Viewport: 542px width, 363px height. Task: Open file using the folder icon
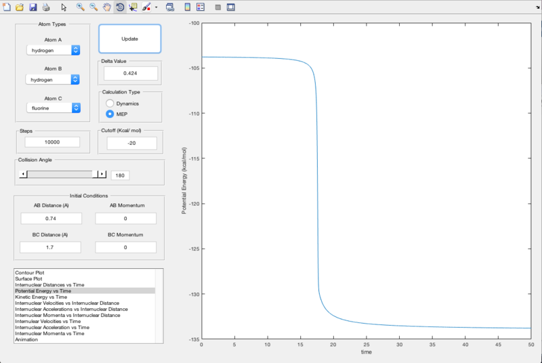(20, 7)
